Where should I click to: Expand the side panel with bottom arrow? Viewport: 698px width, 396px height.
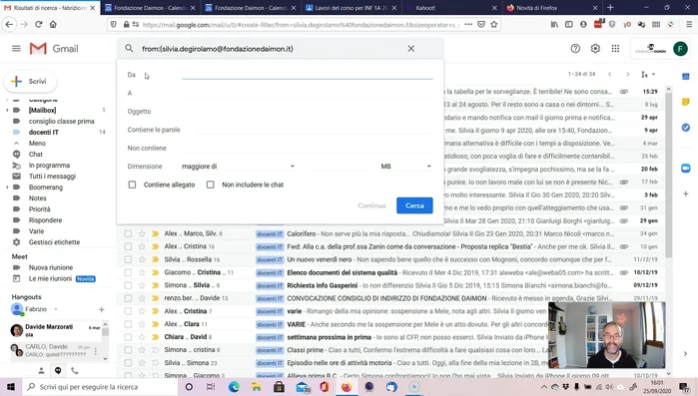coord(686,353)
